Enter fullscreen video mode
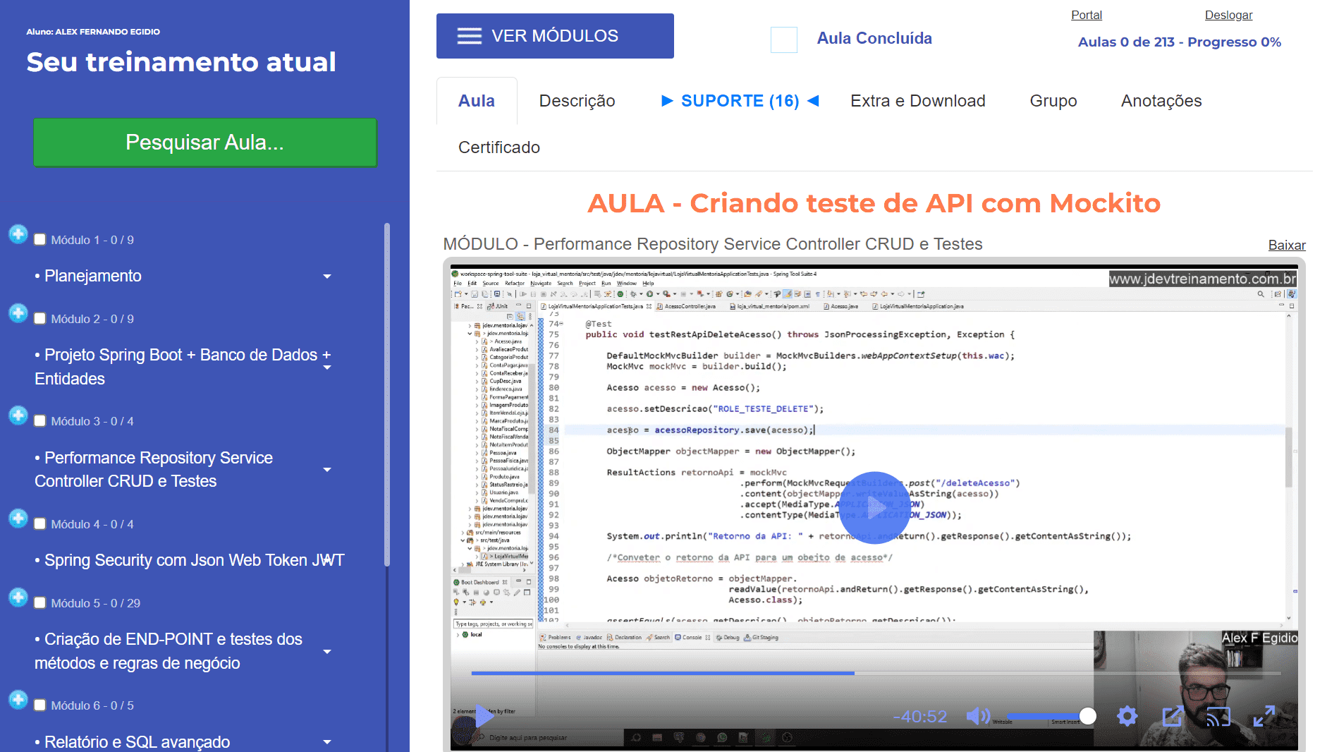1339x752 pixels. tap(1264, 716)
